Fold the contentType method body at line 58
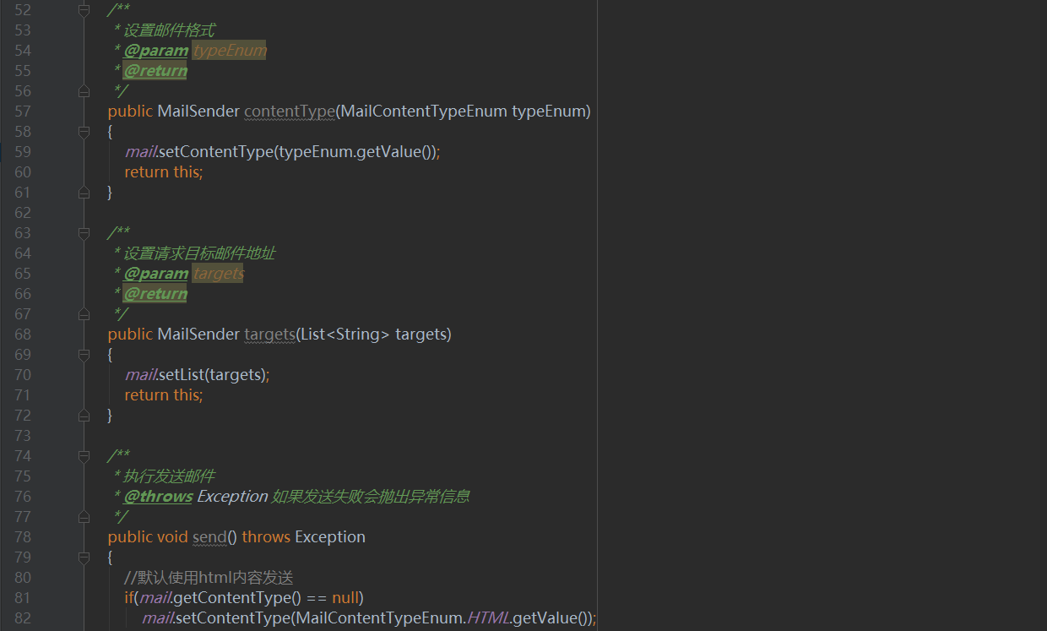 coord(84,132)
